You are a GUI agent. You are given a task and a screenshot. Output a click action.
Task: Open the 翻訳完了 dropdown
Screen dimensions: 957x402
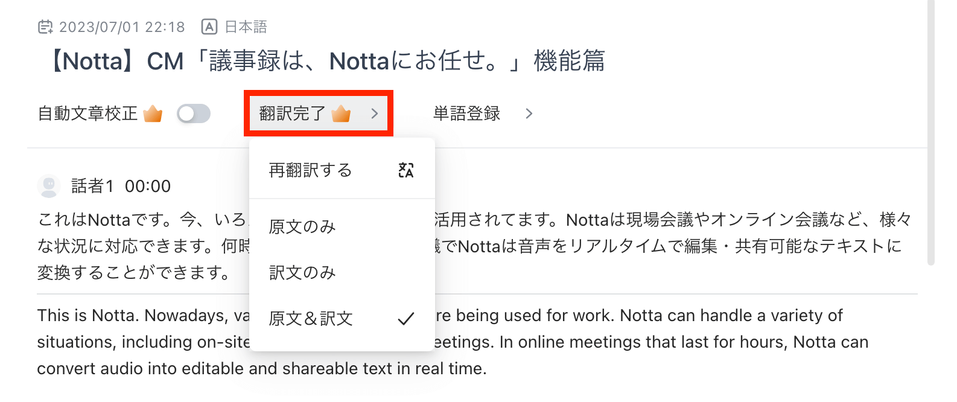tap(319, 113)
